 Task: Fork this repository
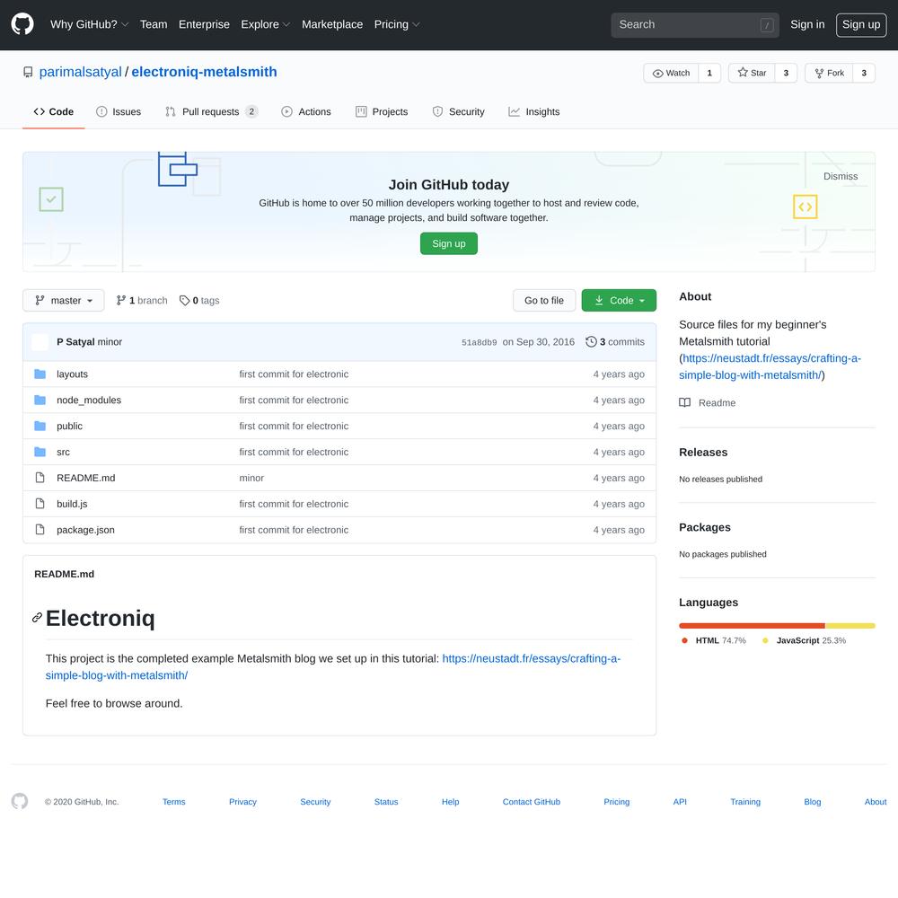829,73
